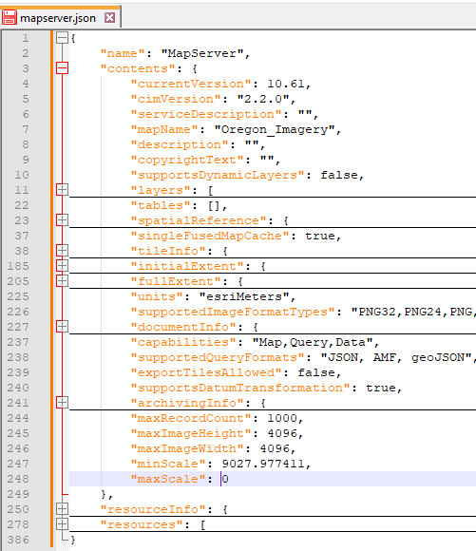
Task: Click the "MapServer" value text
Action: tap(201, 53)
